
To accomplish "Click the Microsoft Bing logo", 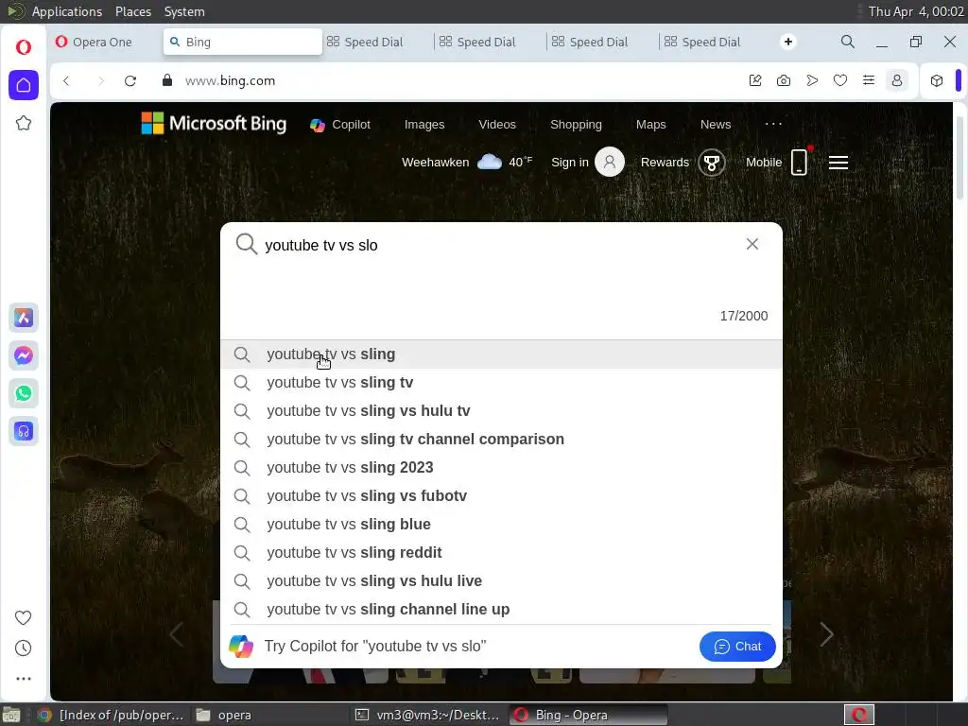I will point(214,124).
